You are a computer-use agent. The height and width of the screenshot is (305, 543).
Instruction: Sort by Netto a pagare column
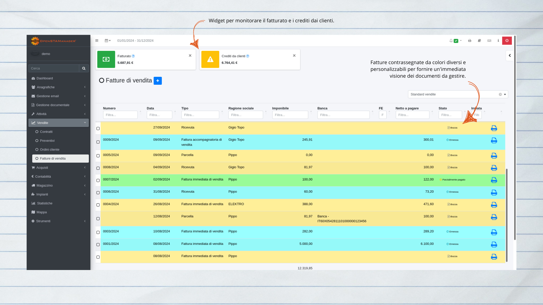tap(407, 108)
